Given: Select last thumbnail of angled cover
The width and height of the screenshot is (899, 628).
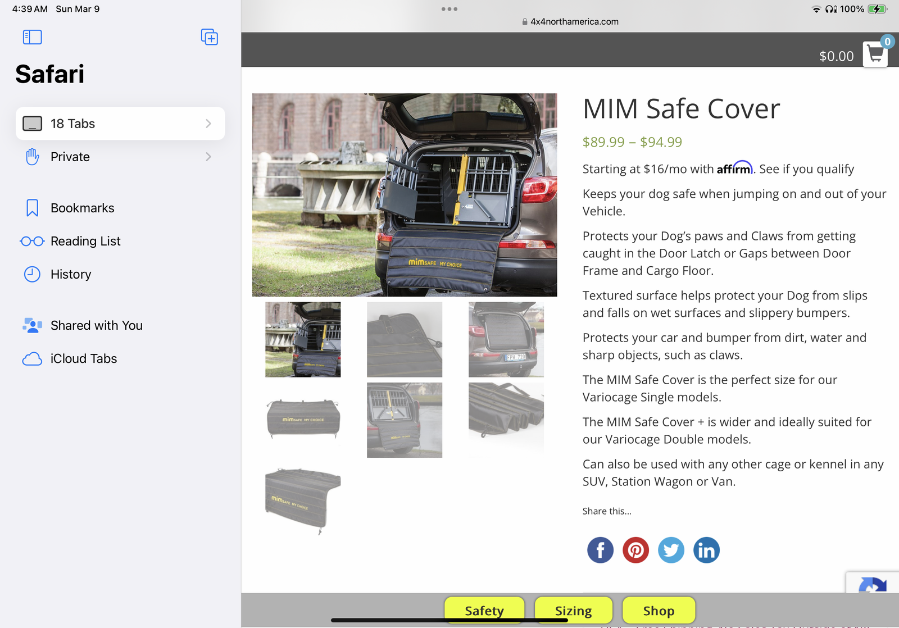Looking at the screenshot, I should [x=303, y=500].
